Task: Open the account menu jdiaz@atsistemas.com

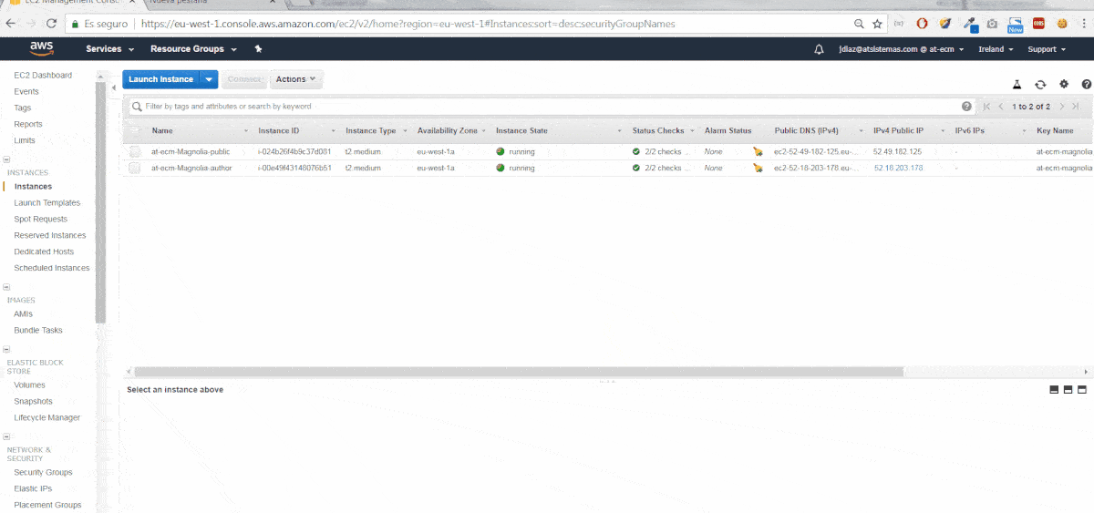Action: (902, 49)
